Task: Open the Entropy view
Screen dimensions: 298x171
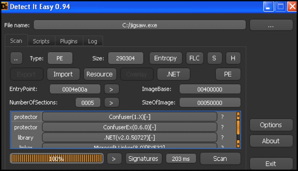Action: tap(165, 58)
